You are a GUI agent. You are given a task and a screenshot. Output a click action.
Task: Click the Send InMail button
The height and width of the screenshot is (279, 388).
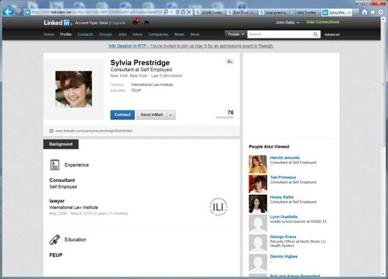[x=152, y=115]
